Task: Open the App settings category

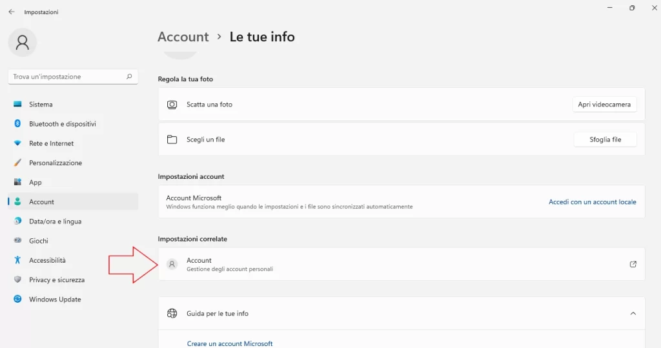Action: 73,182
